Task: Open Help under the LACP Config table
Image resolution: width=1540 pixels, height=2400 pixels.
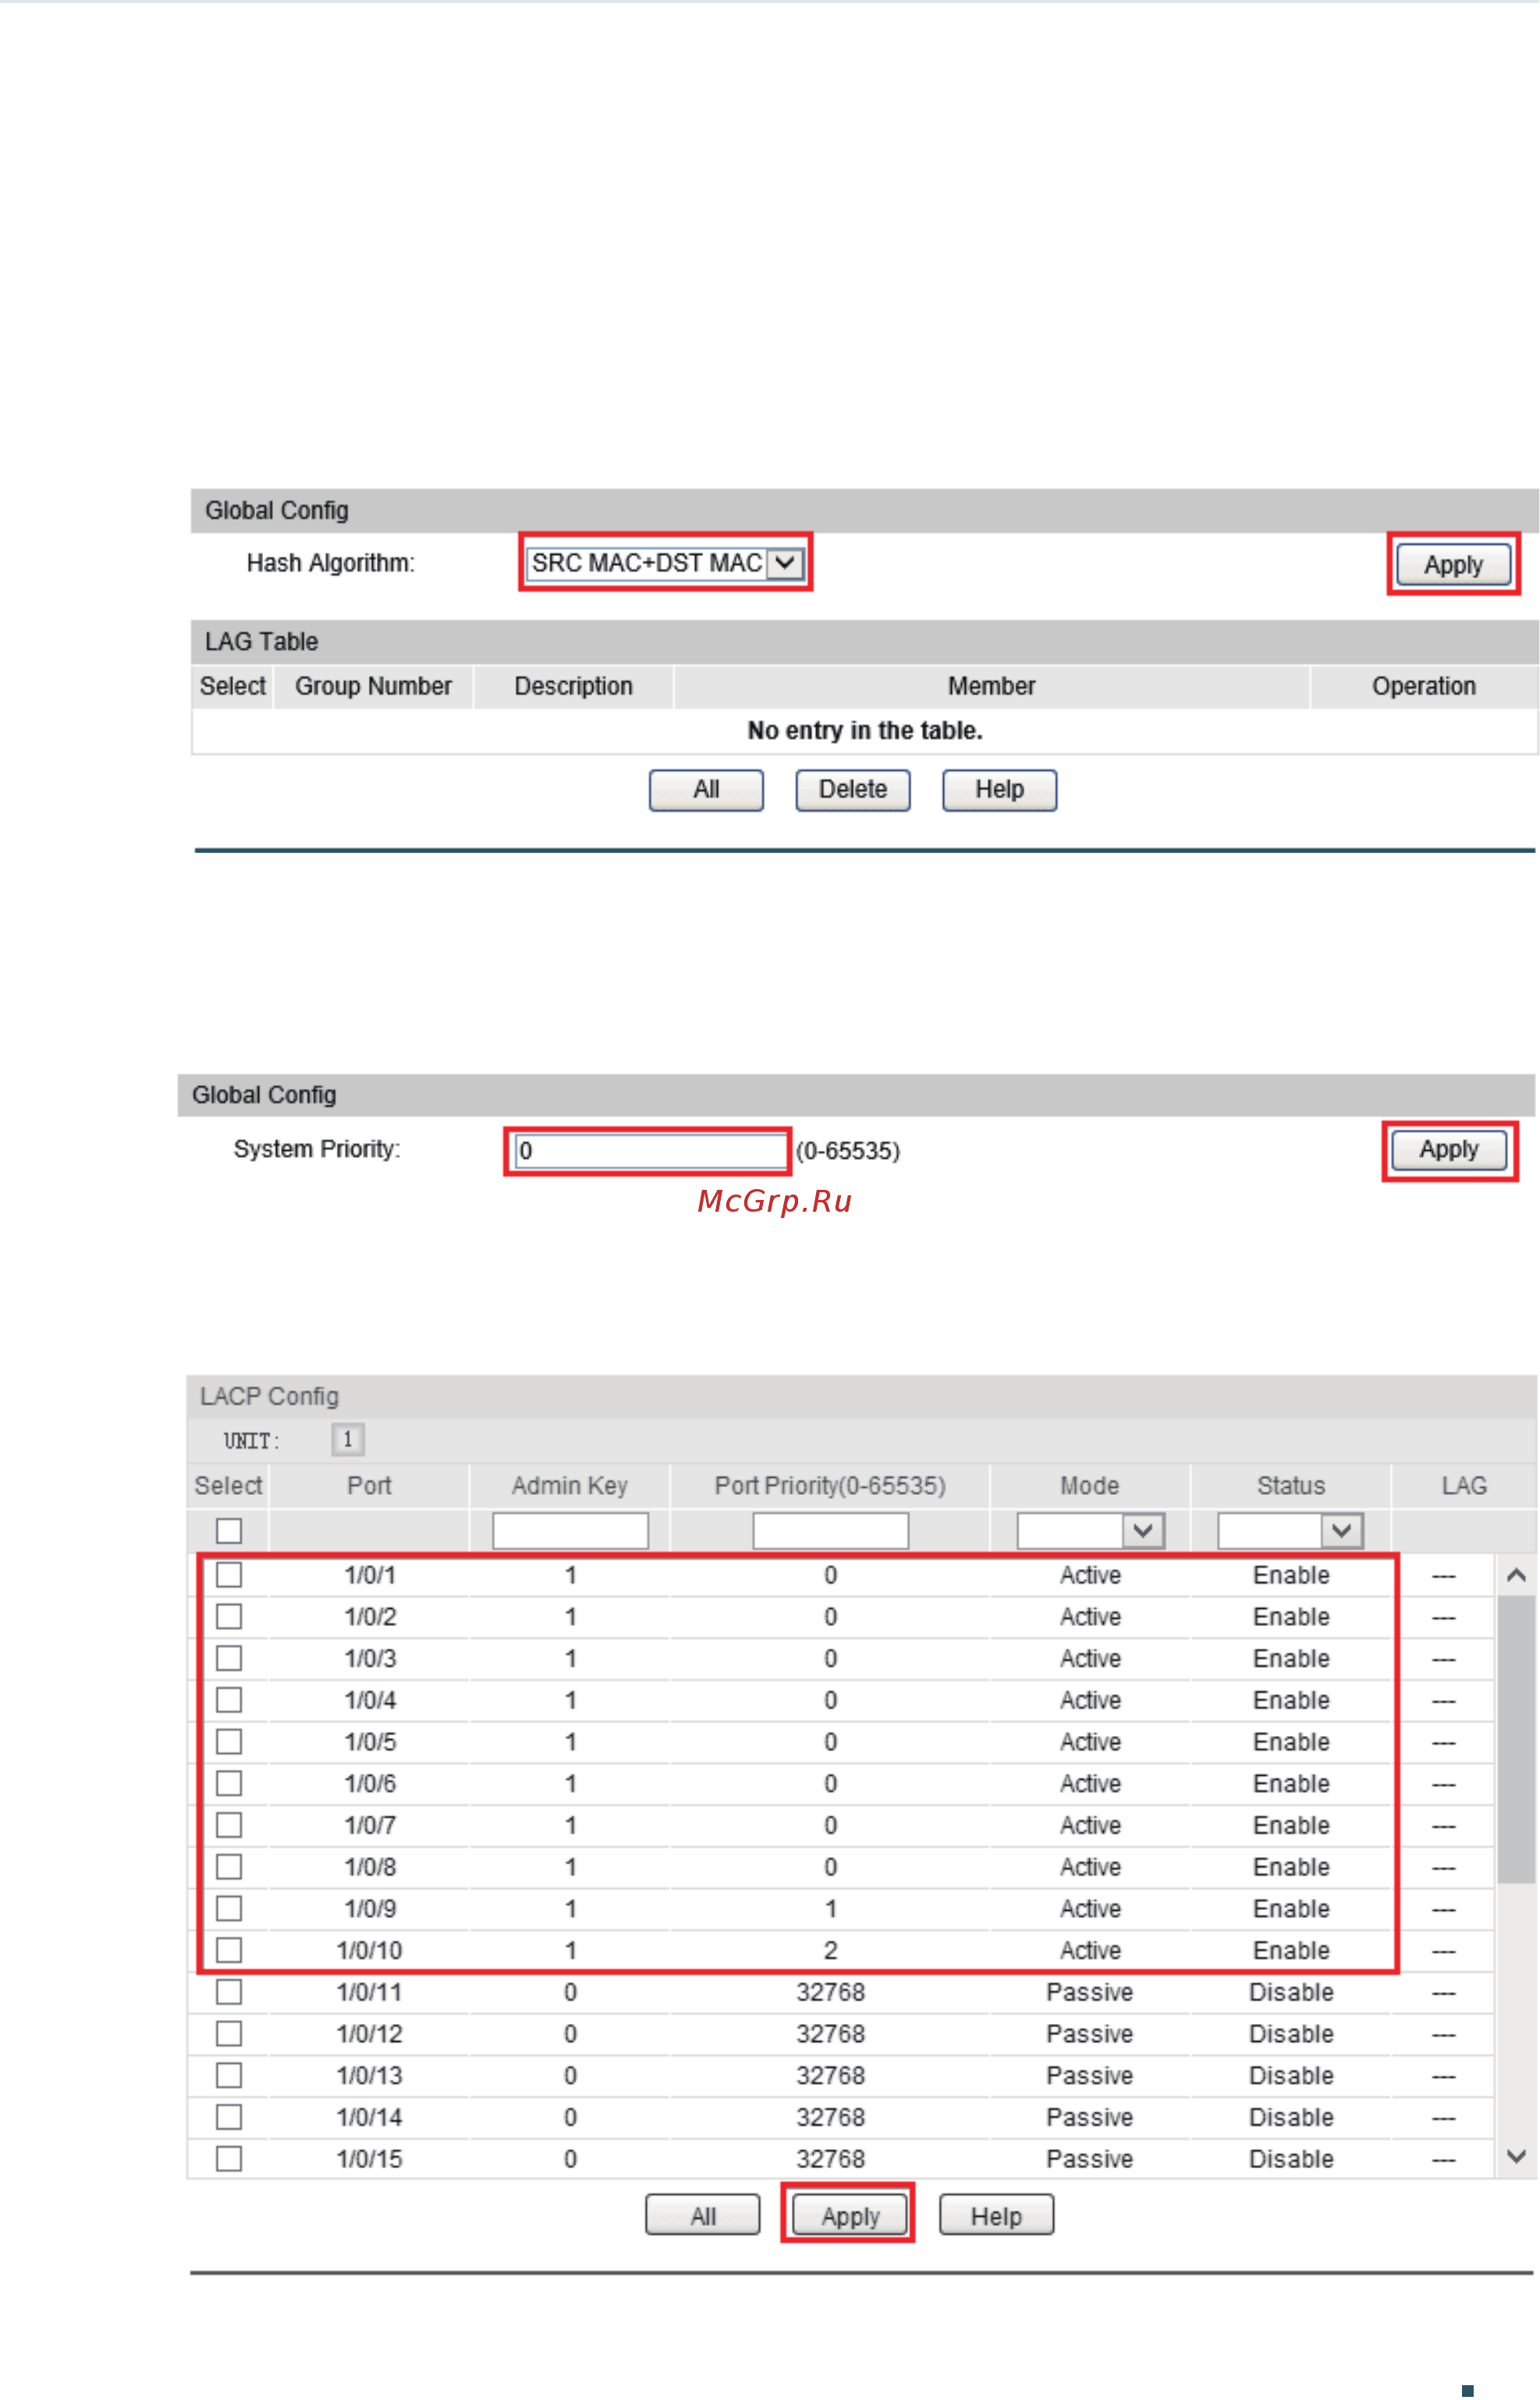Action: [x=996, y=2217]
